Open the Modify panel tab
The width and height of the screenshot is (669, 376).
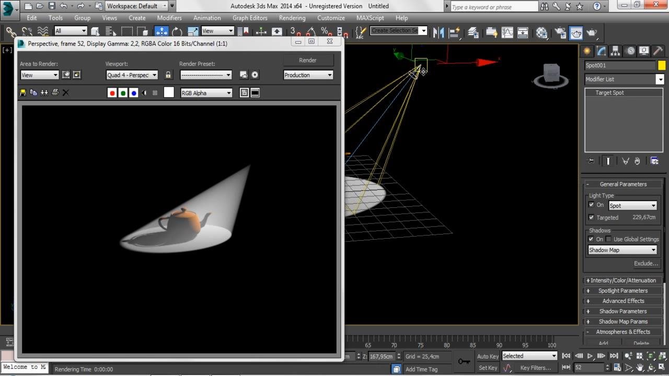click(x=601, y=51)
